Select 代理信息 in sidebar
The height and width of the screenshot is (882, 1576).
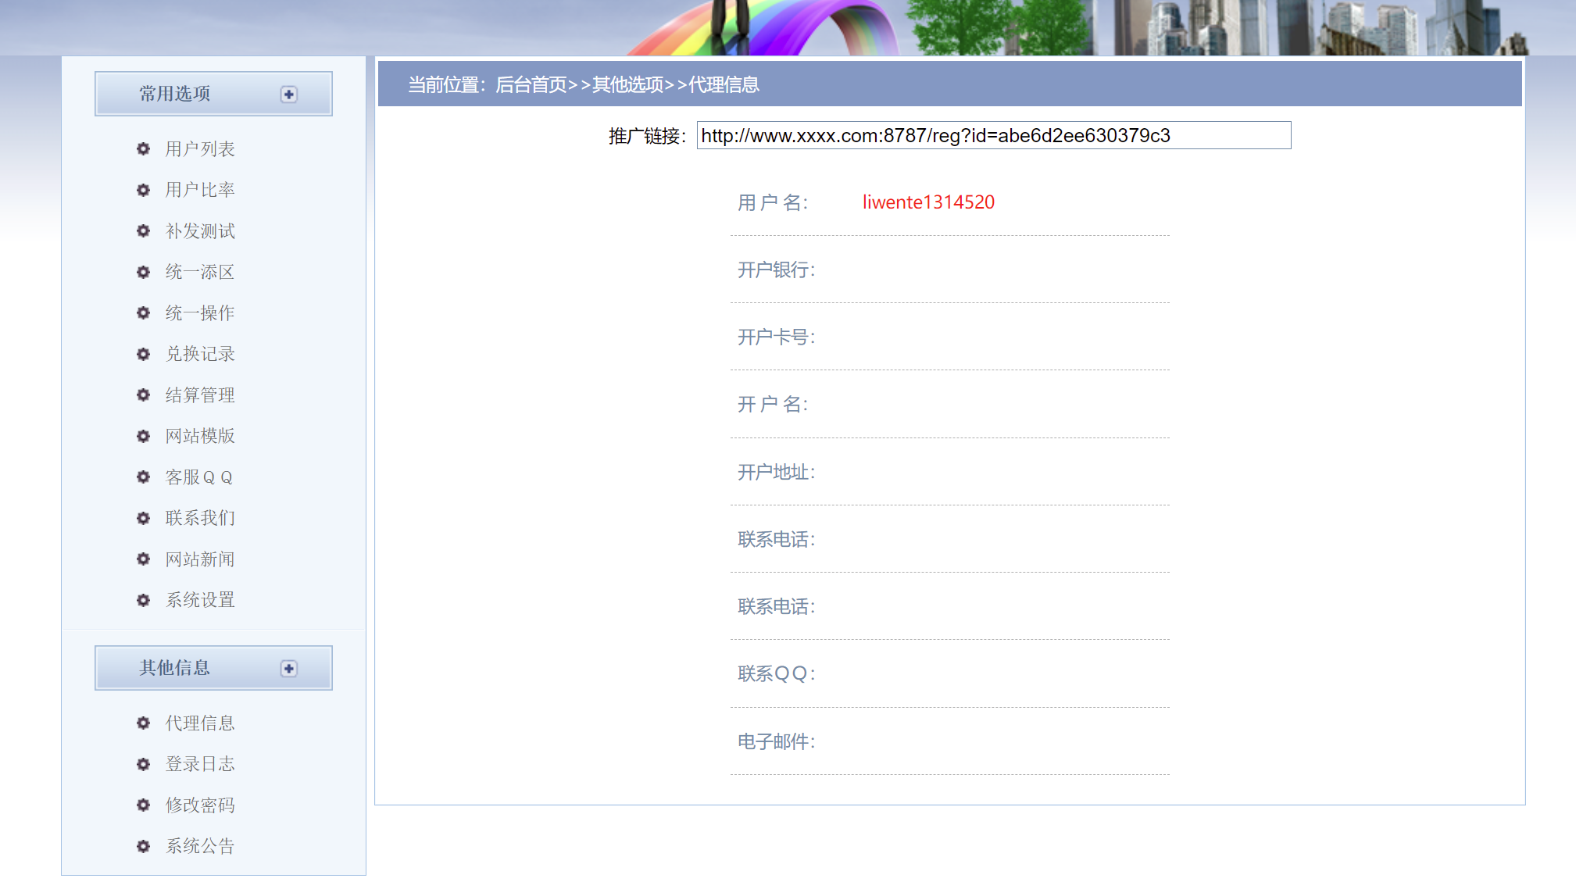click(200, 723)
